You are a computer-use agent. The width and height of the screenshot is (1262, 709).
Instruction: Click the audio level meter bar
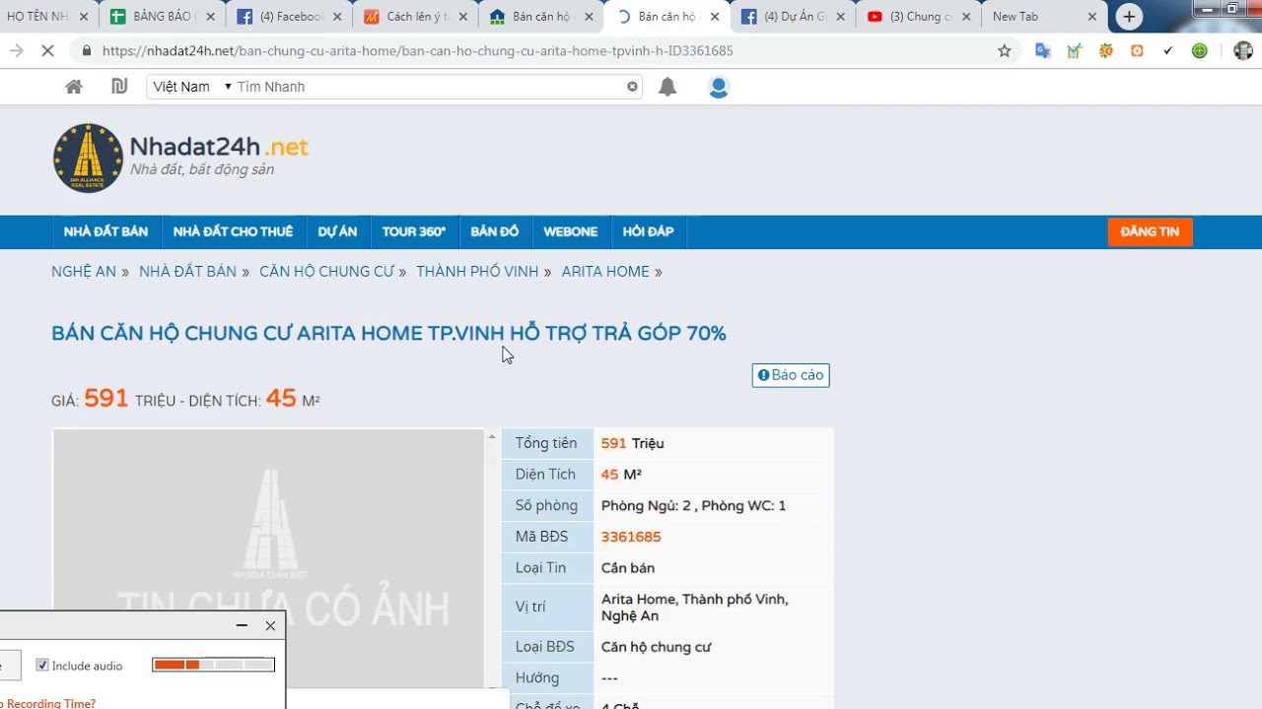213,666
